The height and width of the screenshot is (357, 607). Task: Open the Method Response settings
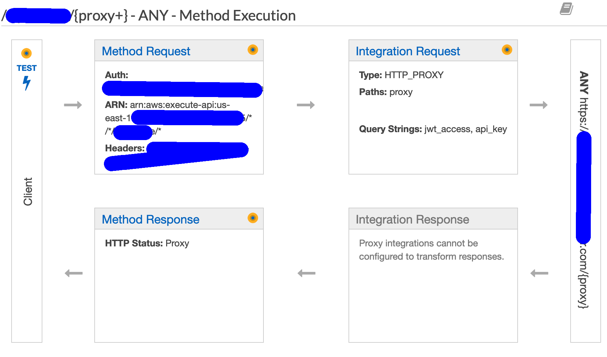[151, 220]
